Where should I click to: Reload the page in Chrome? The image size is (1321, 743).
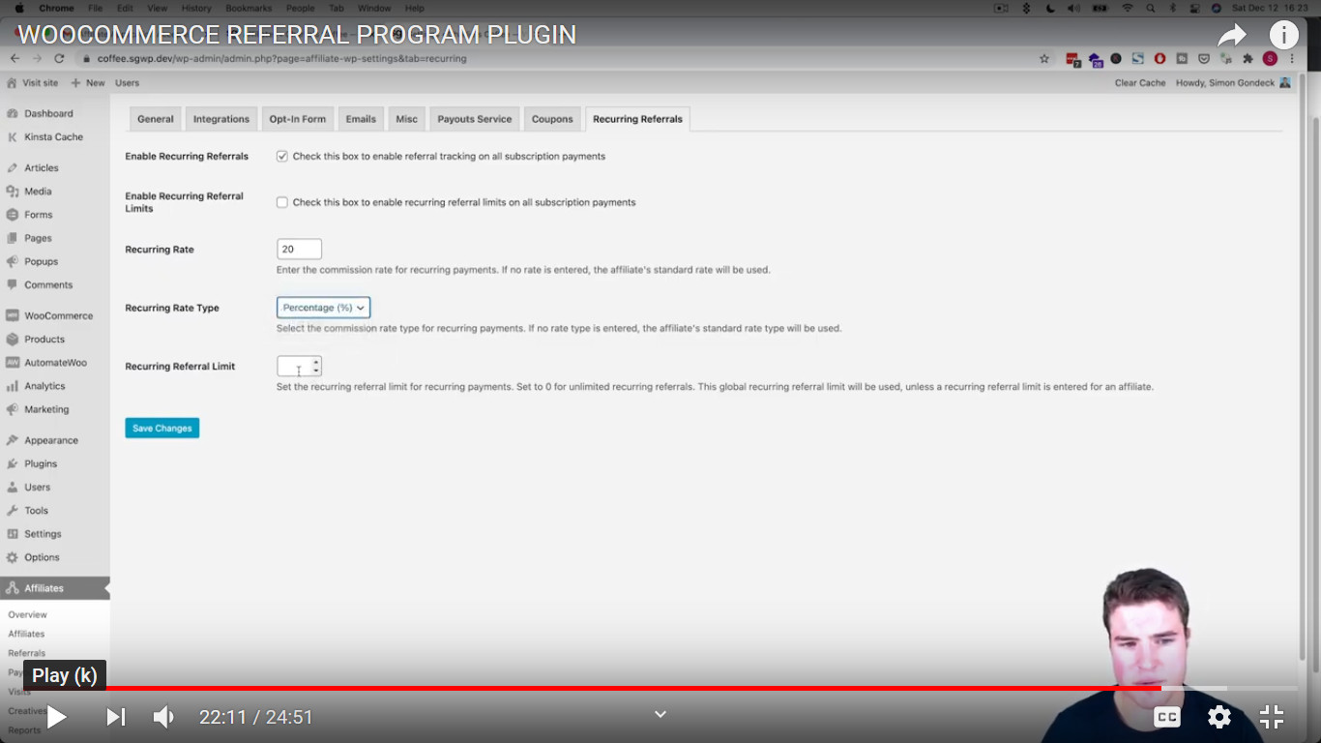(59, 59)
